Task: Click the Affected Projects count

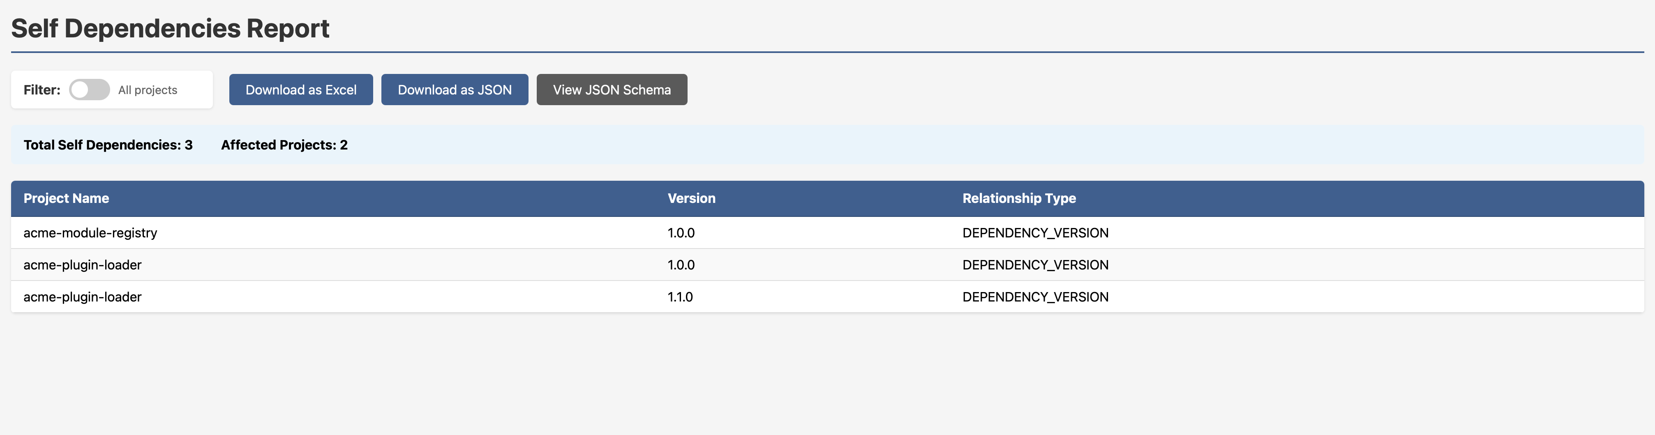Action: [285, 145]
